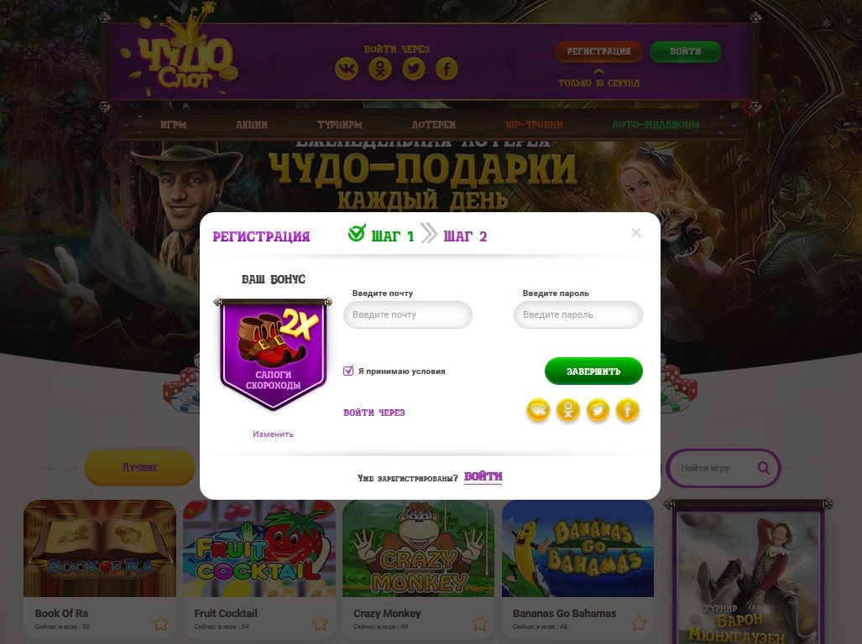Open the Crazy Monkey game thumbnail

point(418,548)
